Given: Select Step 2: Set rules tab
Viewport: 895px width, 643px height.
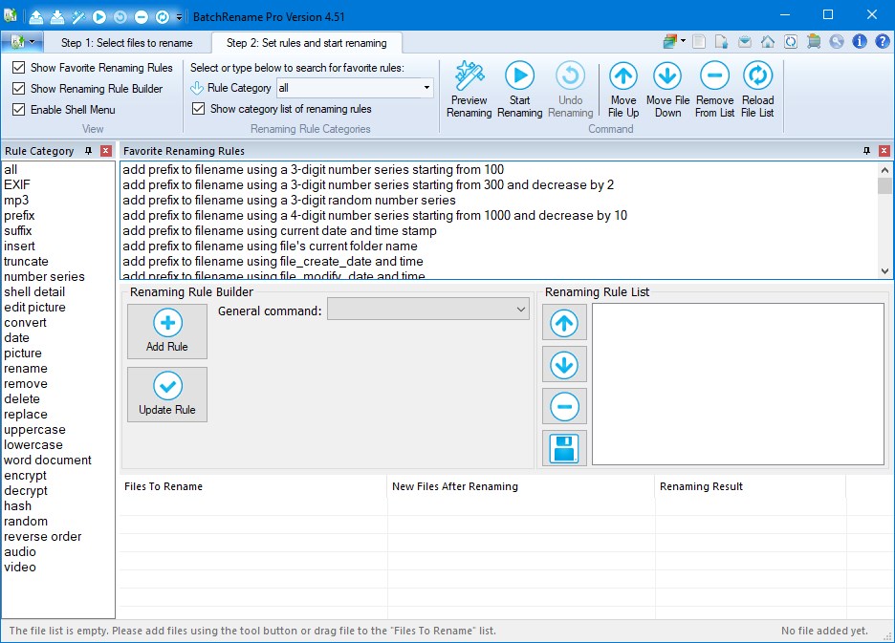Looking at the screenshot, I should coord(306,43).
